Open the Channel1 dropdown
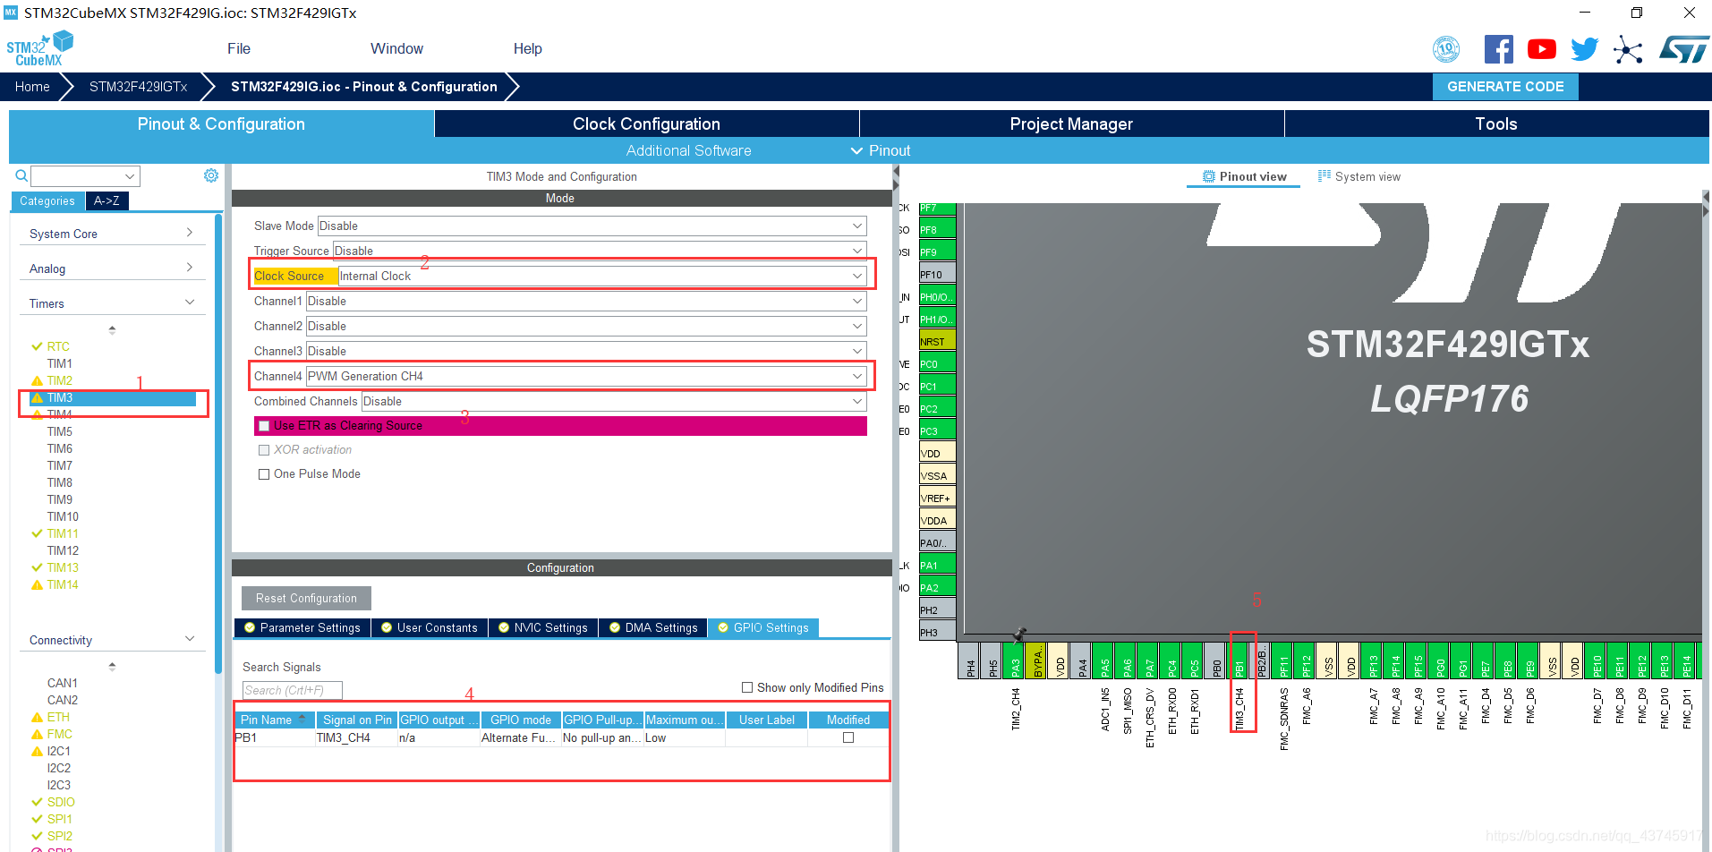This screenshot has height=852, width=1712. click(586, 301)
